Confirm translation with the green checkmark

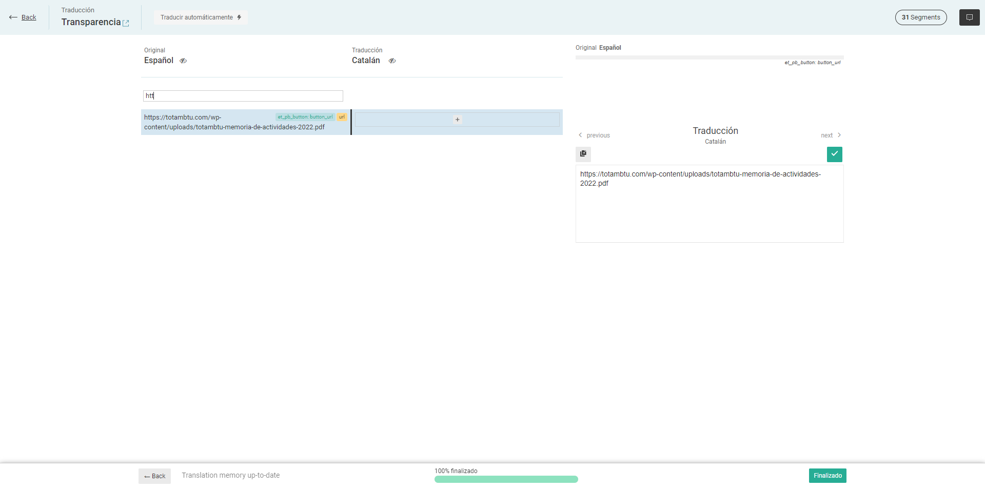834,154
